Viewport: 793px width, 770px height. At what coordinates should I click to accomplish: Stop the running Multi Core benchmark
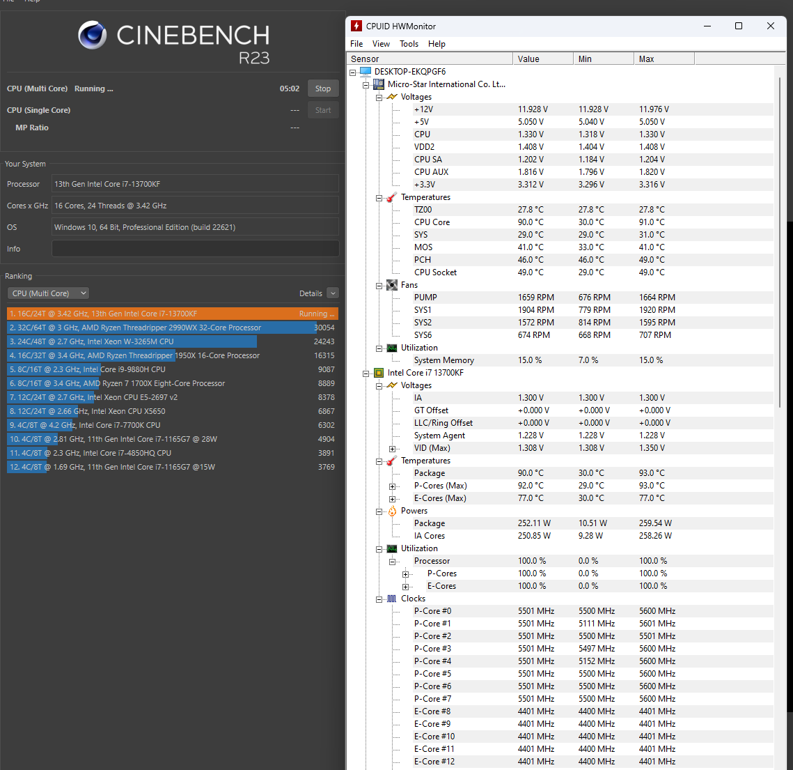pyautogui.click(x=322, y=88)
